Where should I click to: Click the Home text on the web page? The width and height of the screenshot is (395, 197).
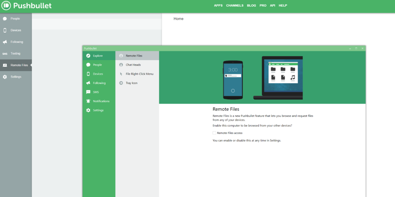[178, 19]
